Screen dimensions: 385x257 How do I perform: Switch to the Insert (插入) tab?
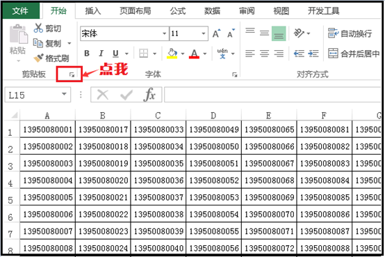point(93,11)
